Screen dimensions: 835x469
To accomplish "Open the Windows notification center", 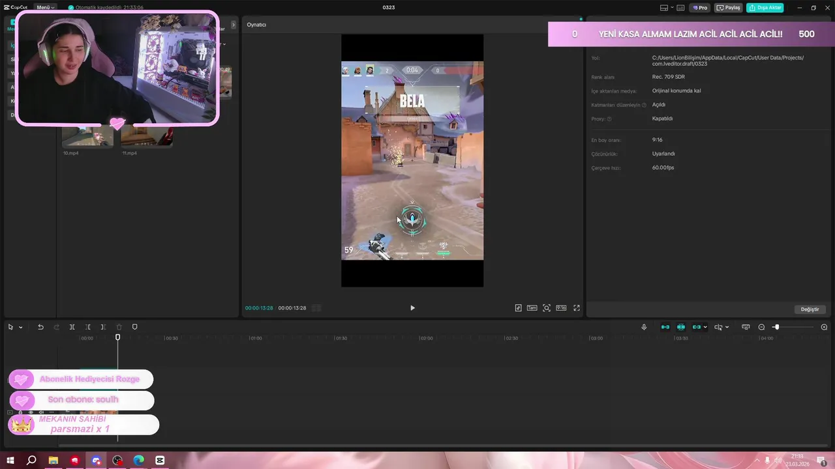I will pyautogui.click(x=822, y=461).
